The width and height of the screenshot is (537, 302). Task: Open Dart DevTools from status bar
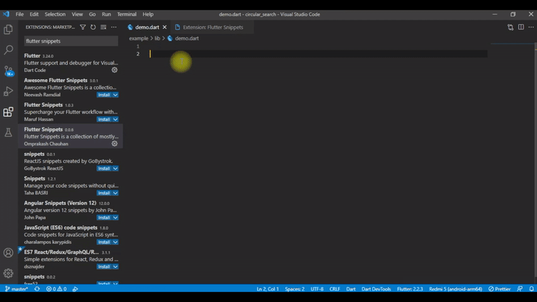point(376,289)
